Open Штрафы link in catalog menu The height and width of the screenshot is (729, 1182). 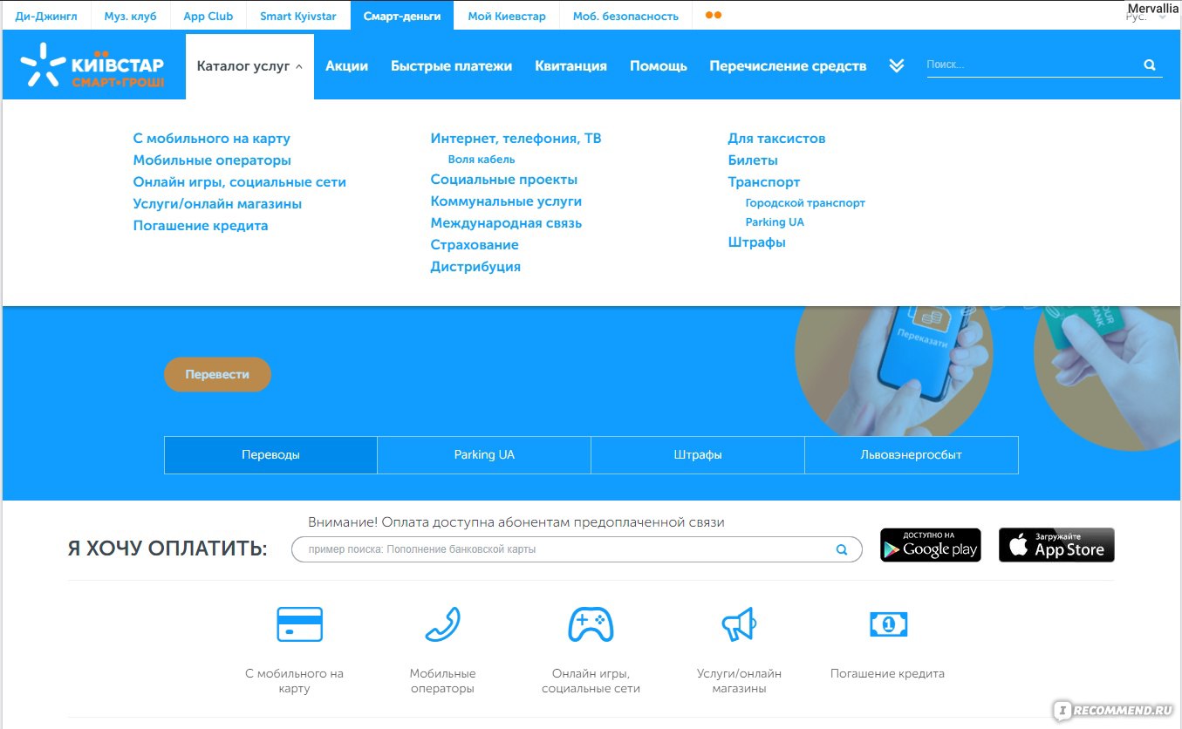click(757, 242)
